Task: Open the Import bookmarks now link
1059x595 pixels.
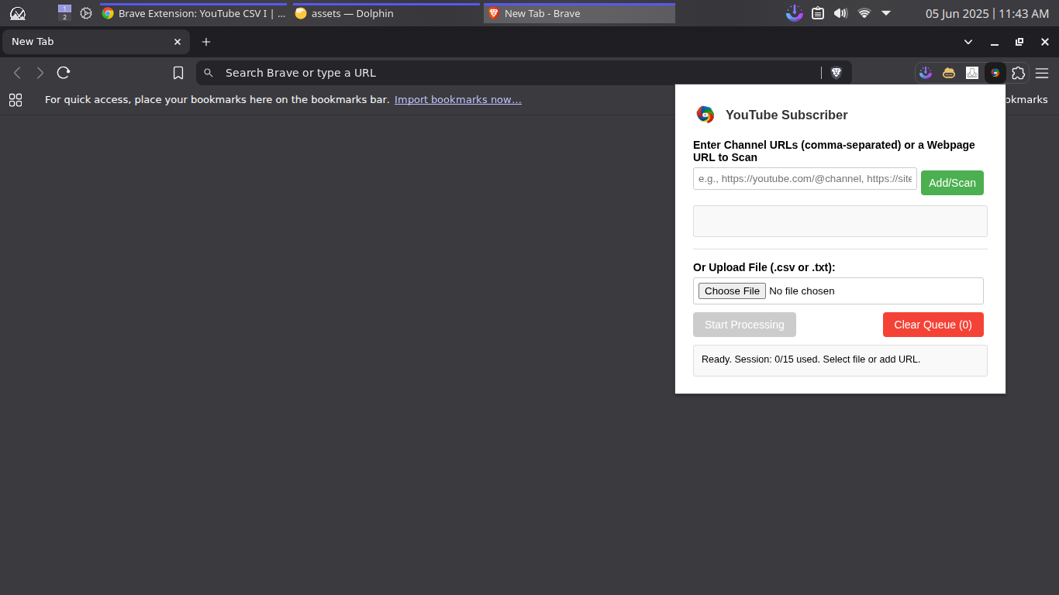Action: (458, 100)
